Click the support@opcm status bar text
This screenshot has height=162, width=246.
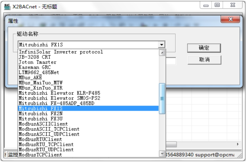coord(215,155)
